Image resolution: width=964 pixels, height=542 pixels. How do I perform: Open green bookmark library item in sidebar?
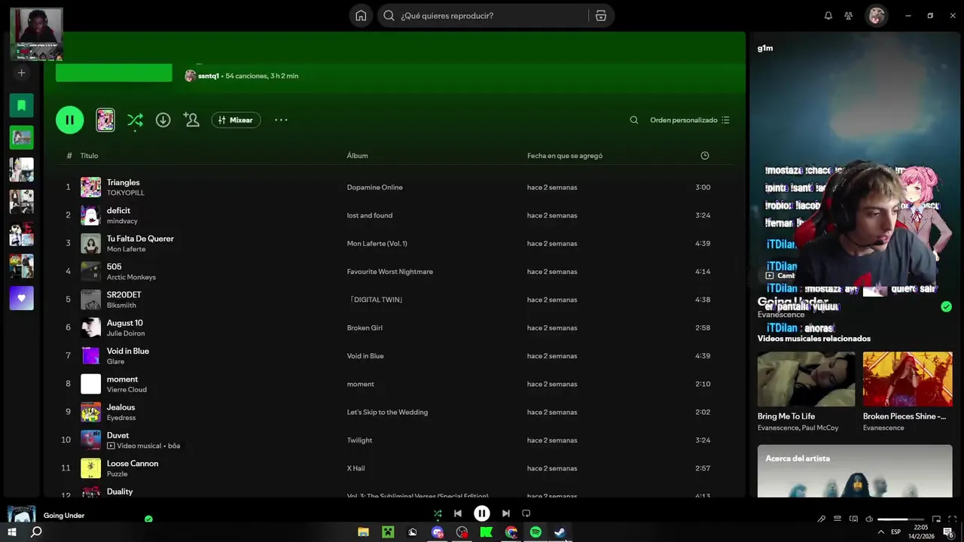pos(21,105)
